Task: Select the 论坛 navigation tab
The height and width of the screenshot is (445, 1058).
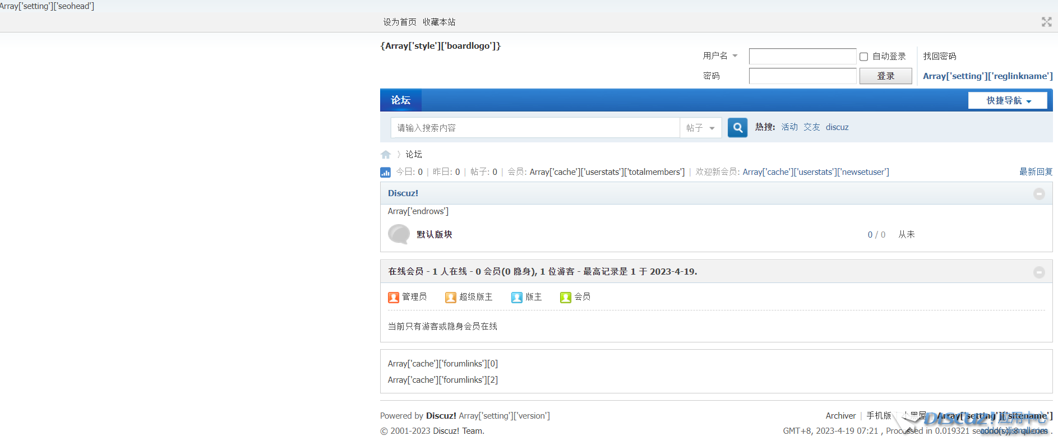Action: click(401, 100)
